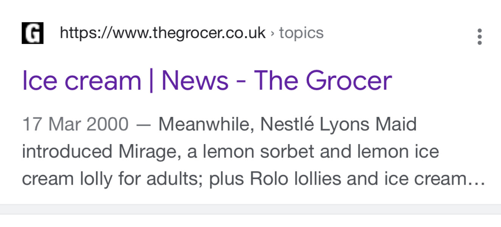Screen dimensions: 501x227
Task: Click the word "News" in the title
Action: [195, 81]
